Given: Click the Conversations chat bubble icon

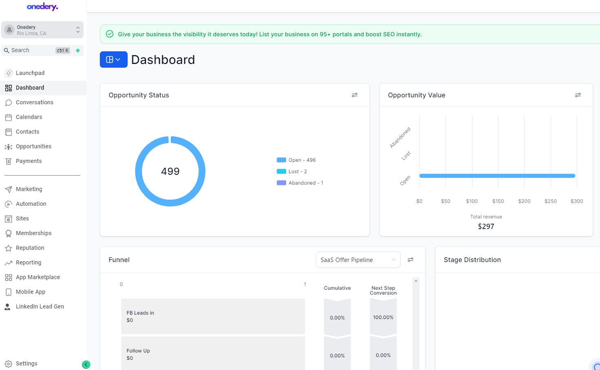Looking at the screenshot, I should 8,103.
